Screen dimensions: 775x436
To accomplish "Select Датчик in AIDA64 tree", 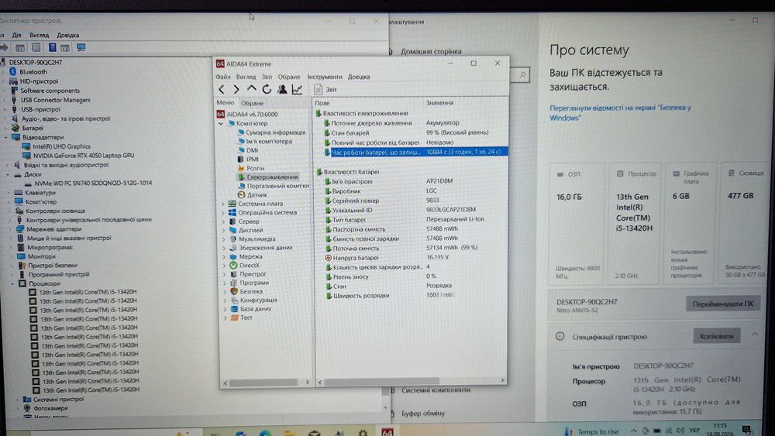I will [257, 194].
